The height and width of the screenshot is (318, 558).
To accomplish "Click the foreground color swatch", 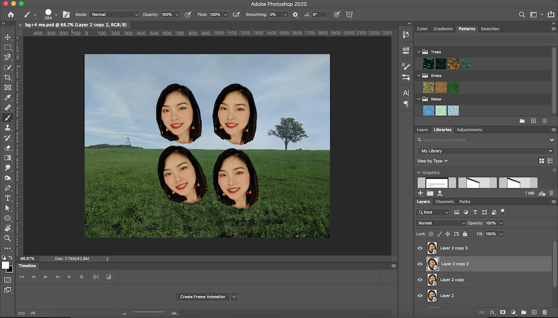I will point(6,266).
